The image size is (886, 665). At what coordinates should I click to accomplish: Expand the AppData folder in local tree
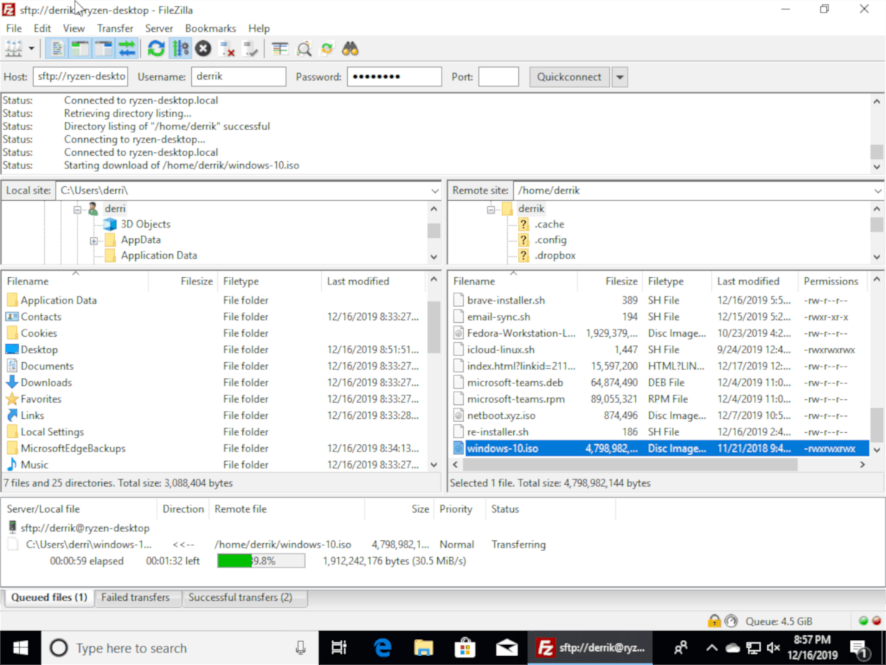tap(94, 239)
